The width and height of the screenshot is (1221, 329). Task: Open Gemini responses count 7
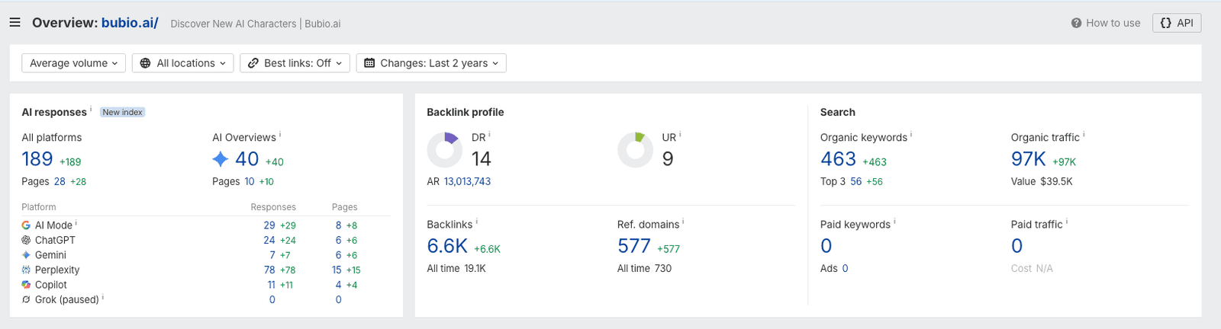pyautogui.click(x=272, y=255)
